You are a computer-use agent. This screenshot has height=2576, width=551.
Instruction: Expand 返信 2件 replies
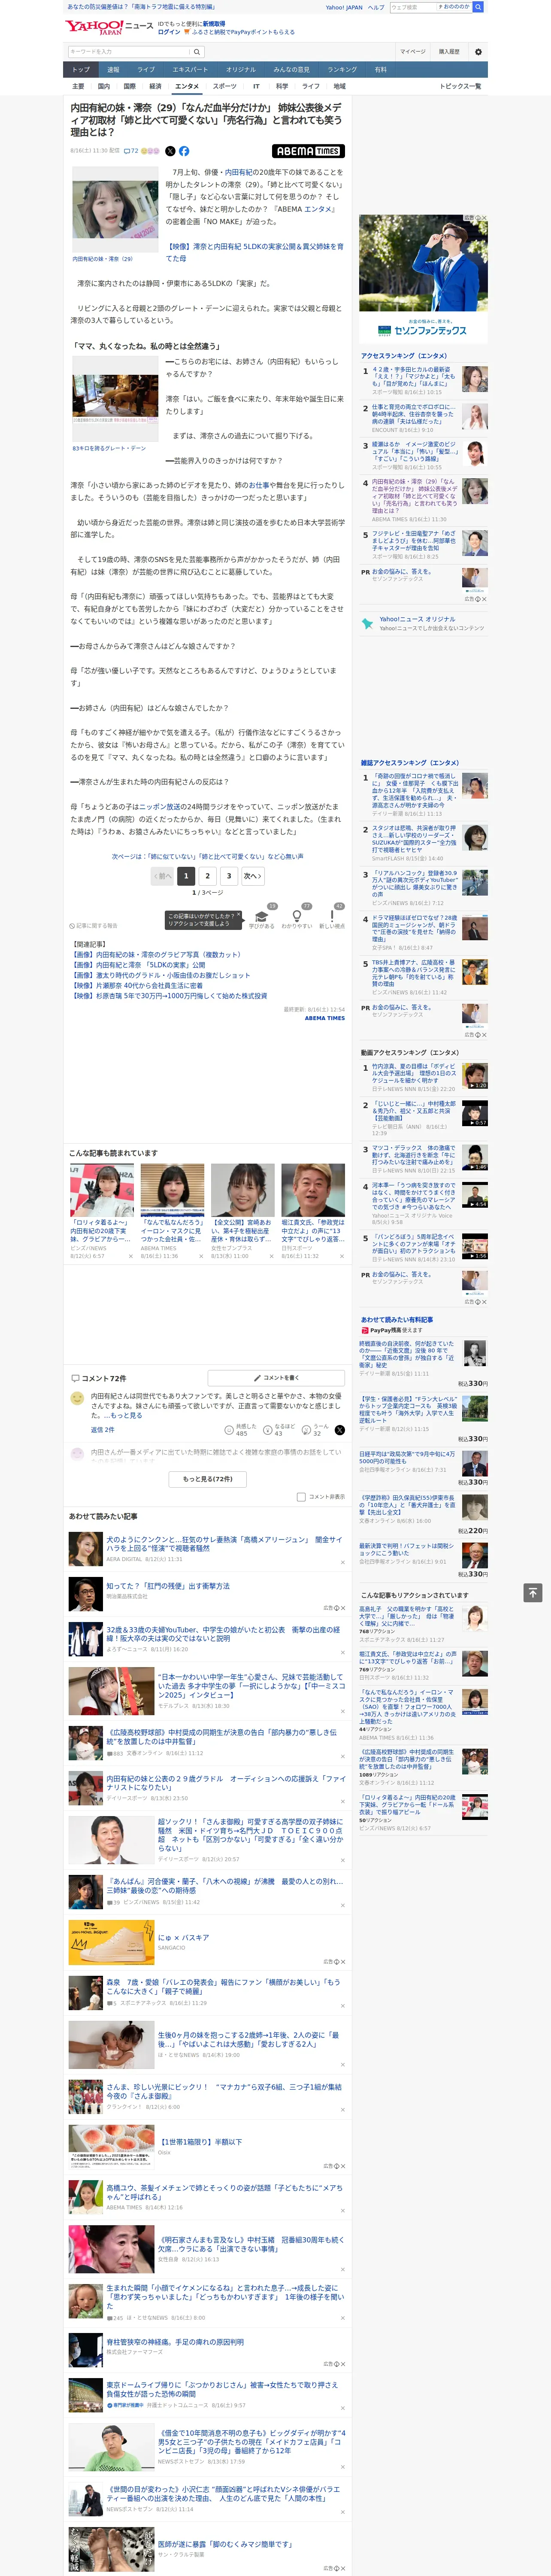(102, 1430)
